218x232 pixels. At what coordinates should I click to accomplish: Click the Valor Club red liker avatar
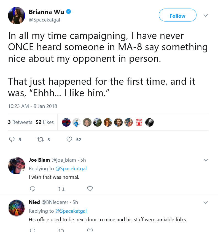[139, 122]
